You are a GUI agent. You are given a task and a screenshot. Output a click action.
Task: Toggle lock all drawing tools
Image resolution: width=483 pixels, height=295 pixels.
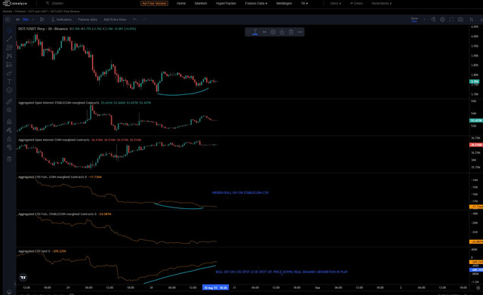pyautogui.click(x=9, y=139)
